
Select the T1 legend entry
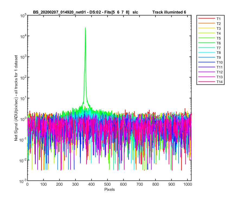tap(210, 19)
